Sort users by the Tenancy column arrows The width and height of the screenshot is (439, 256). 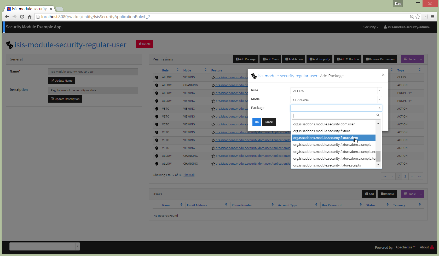tap(420, 204)
